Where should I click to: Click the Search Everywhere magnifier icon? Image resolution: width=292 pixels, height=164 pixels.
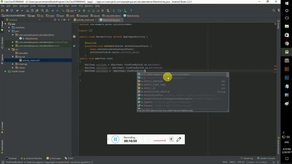274,10
